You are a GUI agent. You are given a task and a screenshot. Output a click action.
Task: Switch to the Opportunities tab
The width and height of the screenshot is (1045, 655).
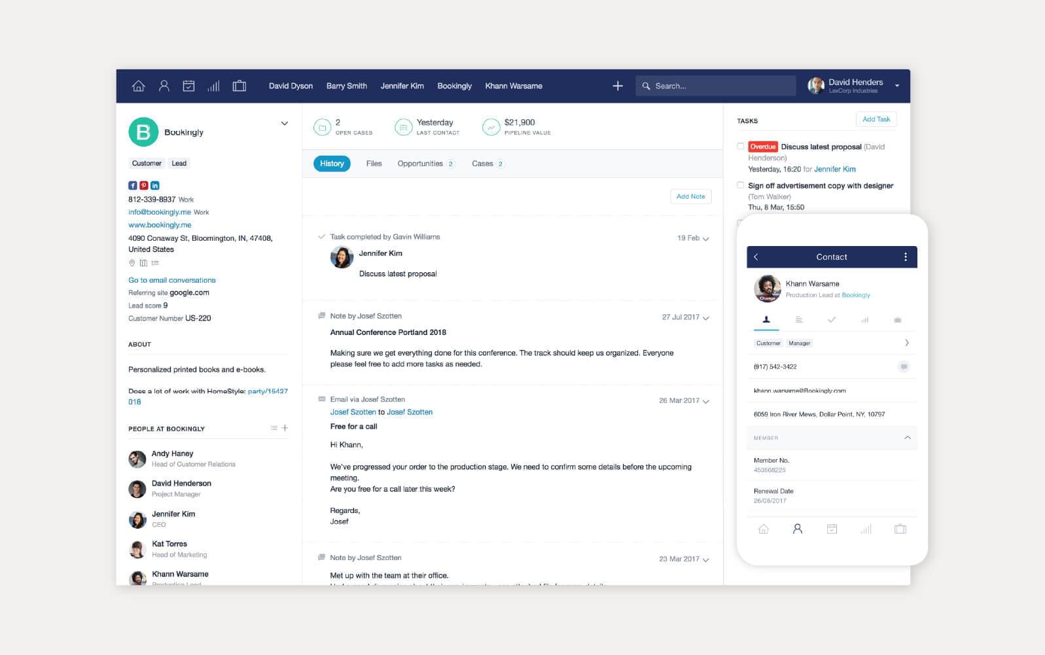[x=420, y=164]
